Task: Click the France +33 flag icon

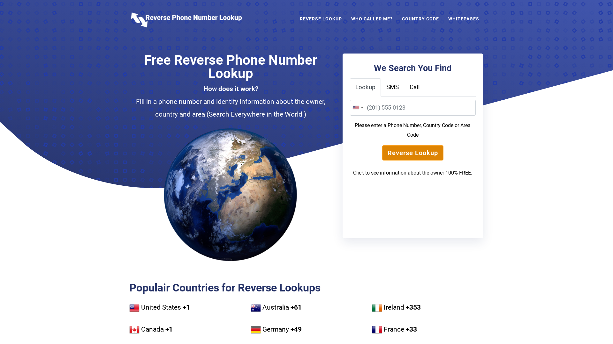Action: 376,329
